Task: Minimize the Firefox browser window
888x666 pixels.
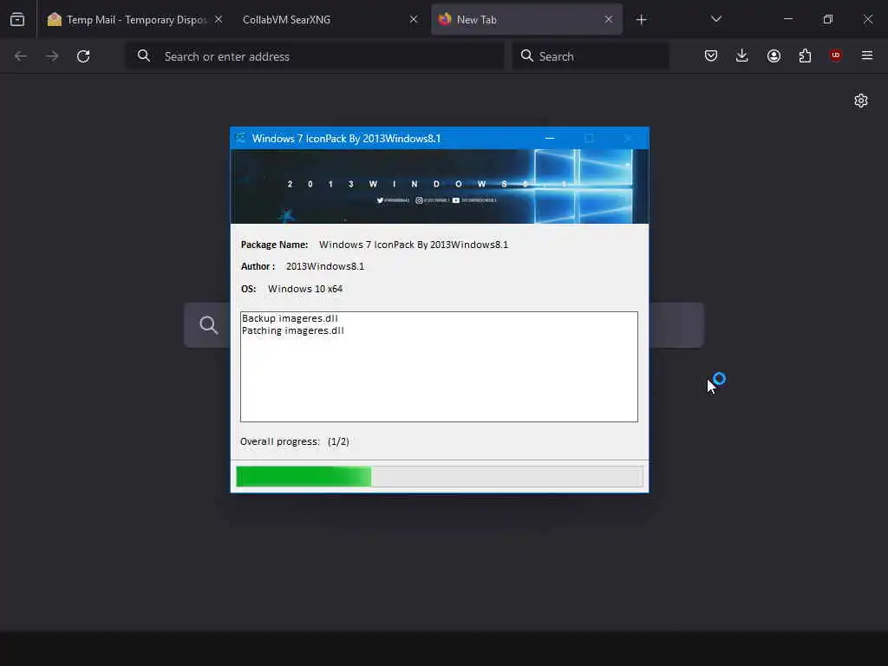Action: pos(787,19)
